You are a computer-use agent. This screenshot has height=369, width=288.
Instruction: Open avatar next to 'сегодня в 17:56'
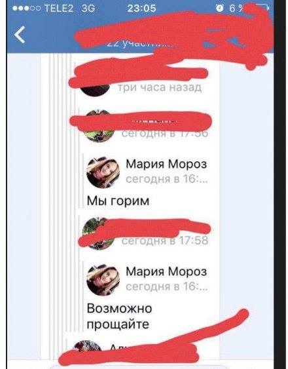[99, 126]
